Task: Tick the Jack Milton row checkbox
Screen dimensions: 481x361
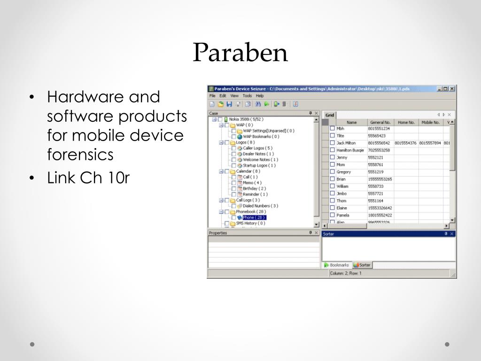Action: (x=332, y=143)
